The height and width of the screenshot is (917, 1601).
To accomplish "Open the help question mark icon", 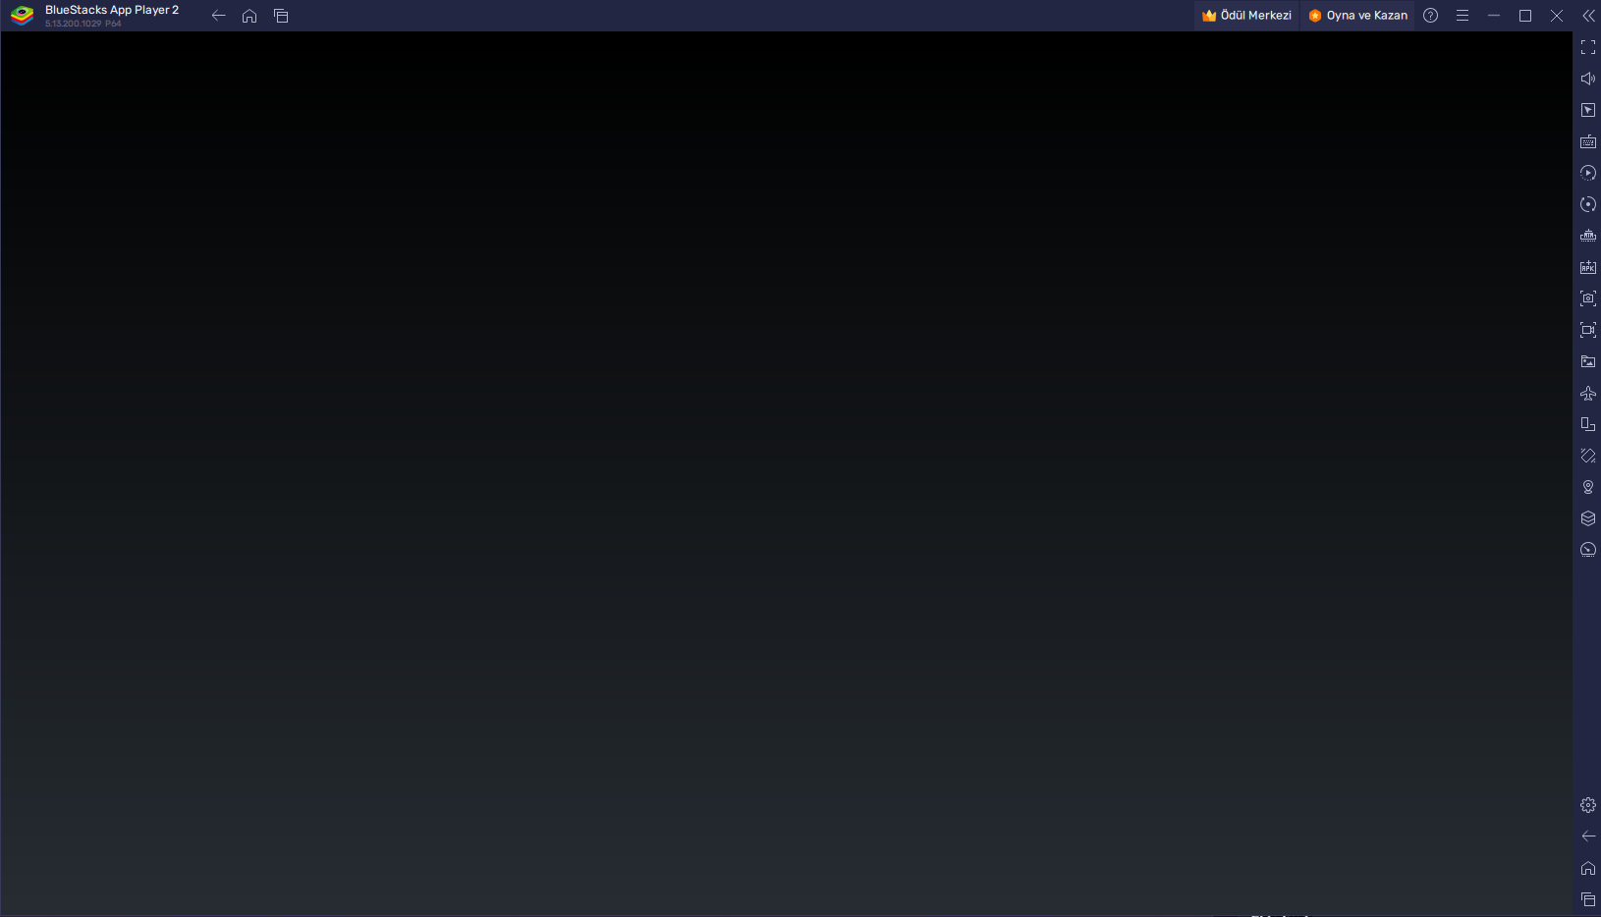I will pyautogui.click(x=1431, y=16).
